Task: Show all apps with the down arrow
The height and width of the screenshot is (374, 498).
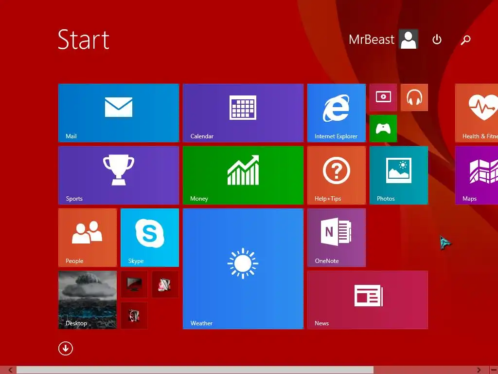Action: point(66,348)
